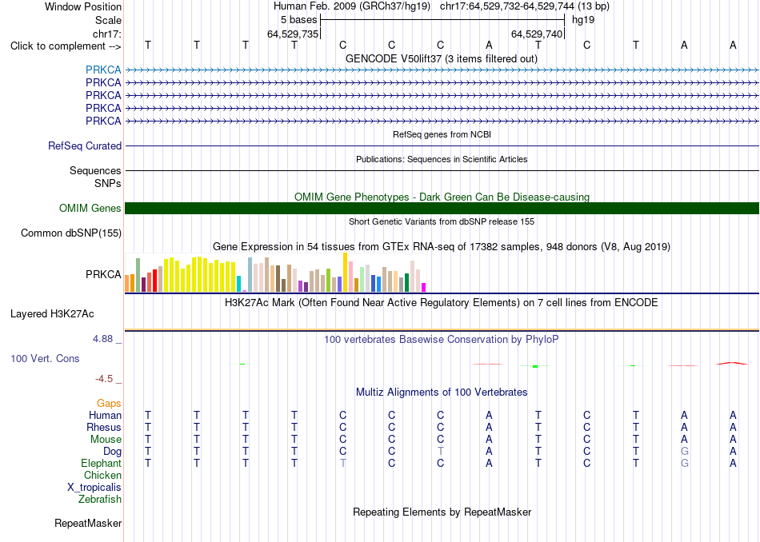This screenshot has height=542, width=760.
Task: Click the Dog species label
Action: pos(113,451)
